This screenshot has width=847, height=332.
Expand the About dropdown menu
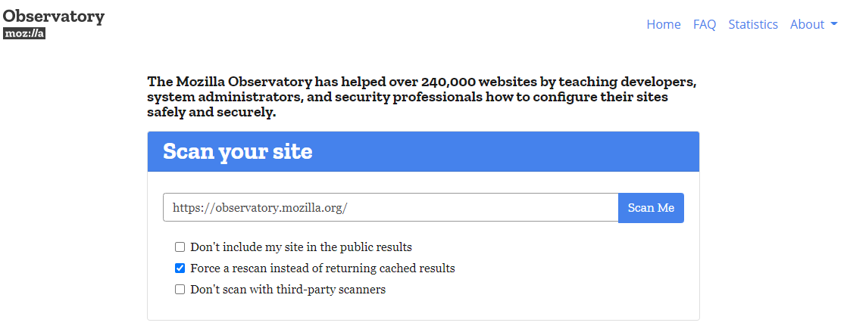[807, 24]
